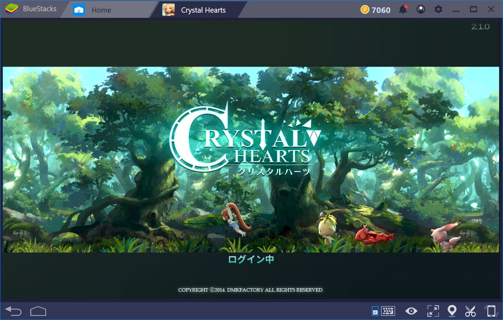Click the shake device icon
The width and height of the screenshot is (503, 320).
[491, 311]
